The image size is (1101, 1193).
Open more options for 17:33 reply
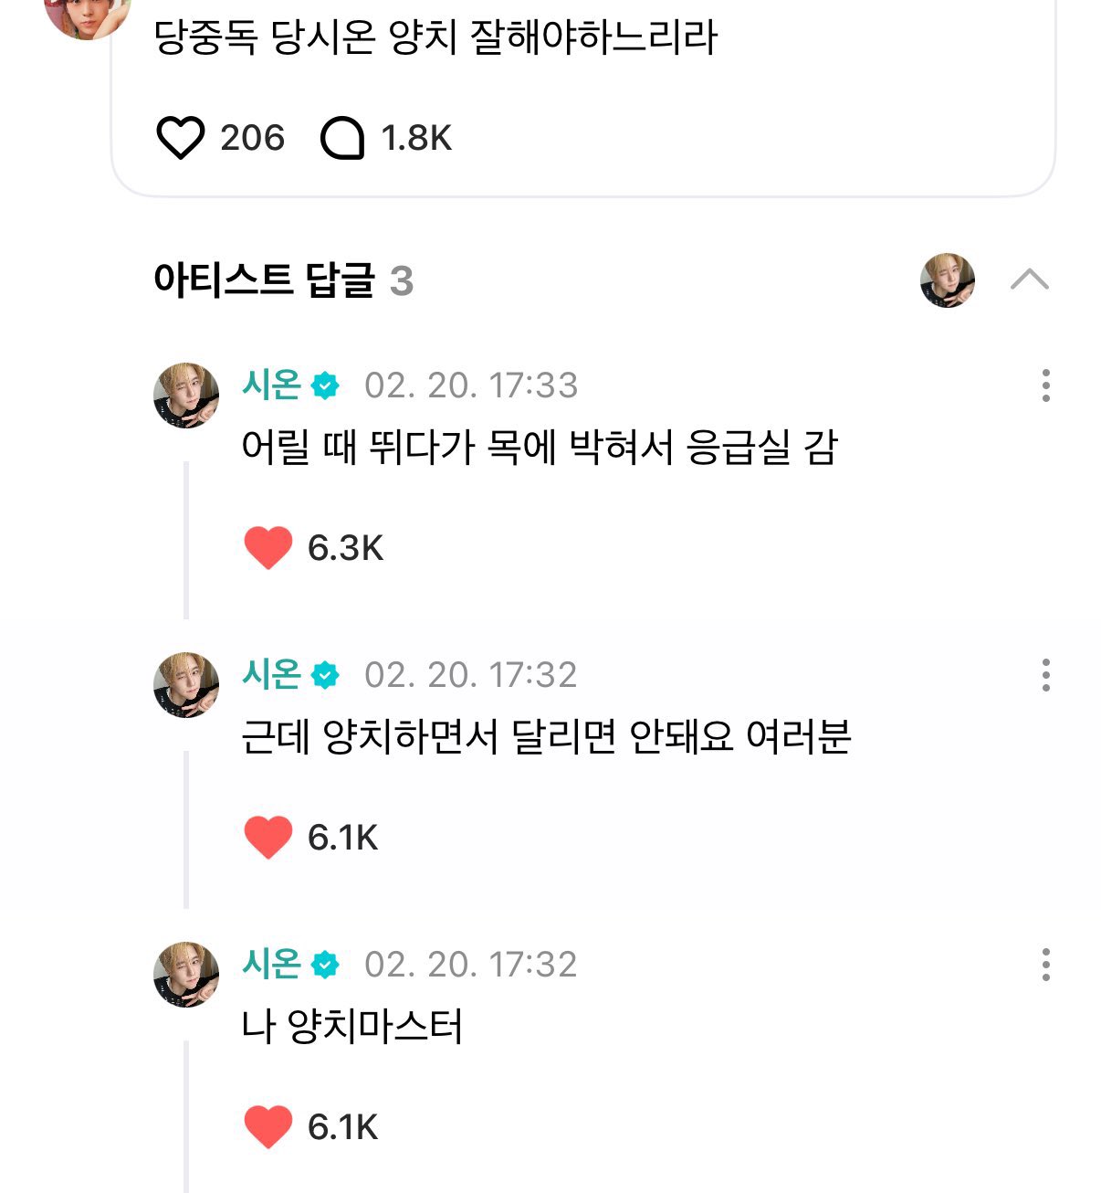pyautogui.click(x=1045, y=385)
